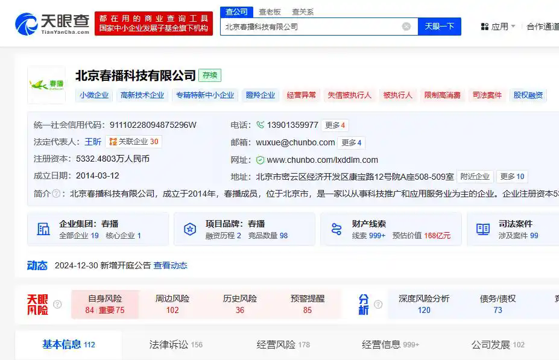The height and width of the screenshot is (360, 559).
Task: Open the 公司发展 102 tab
Action: click(498, 345)
